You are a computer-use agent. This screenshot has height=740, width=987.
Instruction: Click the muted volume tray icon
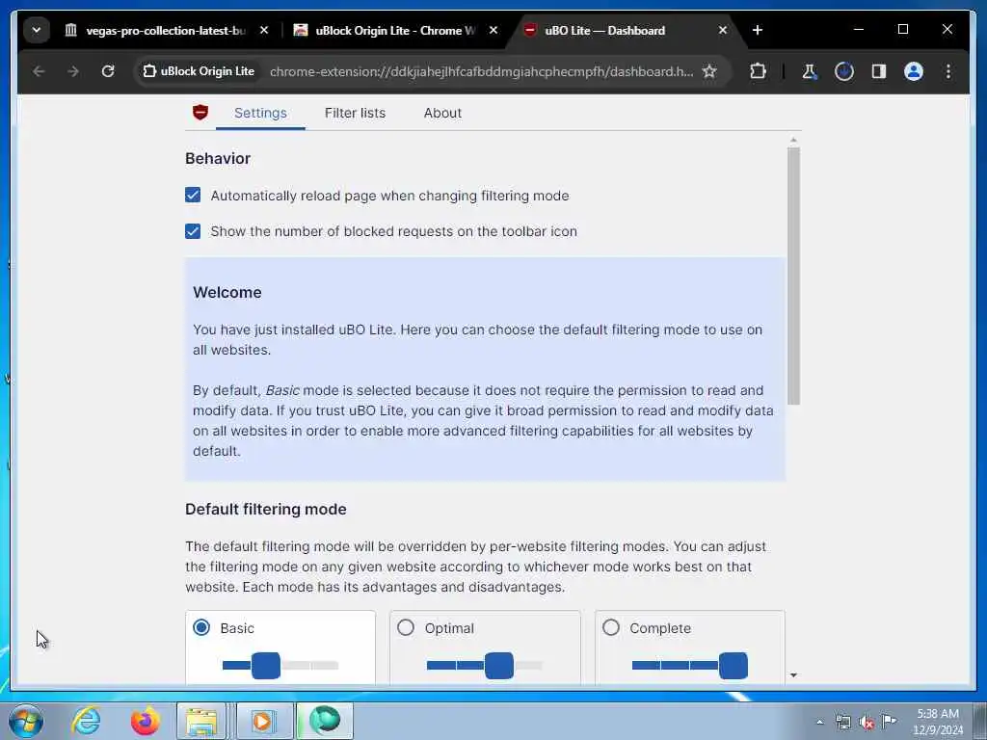(x=867, y=723)
